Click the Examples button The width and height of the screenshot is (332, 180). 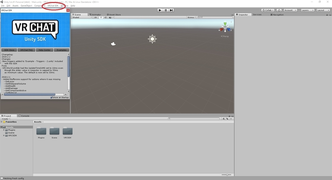[62, 50]
